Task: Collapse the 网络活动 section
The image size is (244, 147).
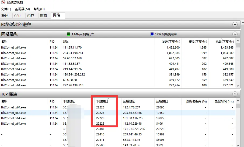Action: coord(235,34)
